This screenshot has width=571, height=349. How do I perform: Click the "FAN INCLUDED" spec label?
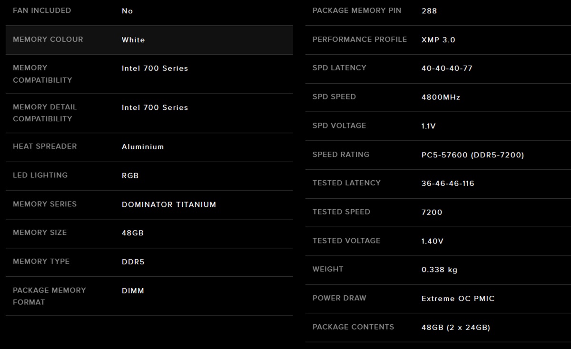pyautogui.click(x=42, y=10)
